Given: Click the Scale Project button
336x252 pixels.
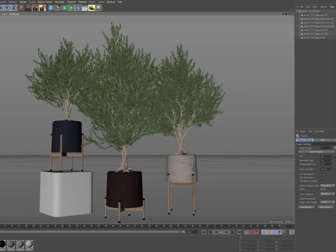Looking at the screenshot, I should pos(316,152).
